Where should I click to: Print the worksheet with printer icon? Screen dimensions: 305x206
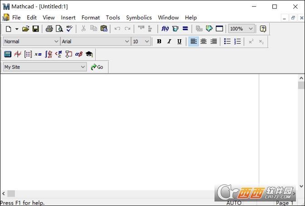click(x=49, y=29)
